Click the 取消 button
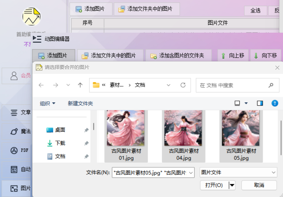 coord(259,185)
